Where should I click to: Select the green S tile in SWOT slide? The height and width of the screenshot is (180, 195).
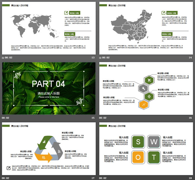pos(138,142)
